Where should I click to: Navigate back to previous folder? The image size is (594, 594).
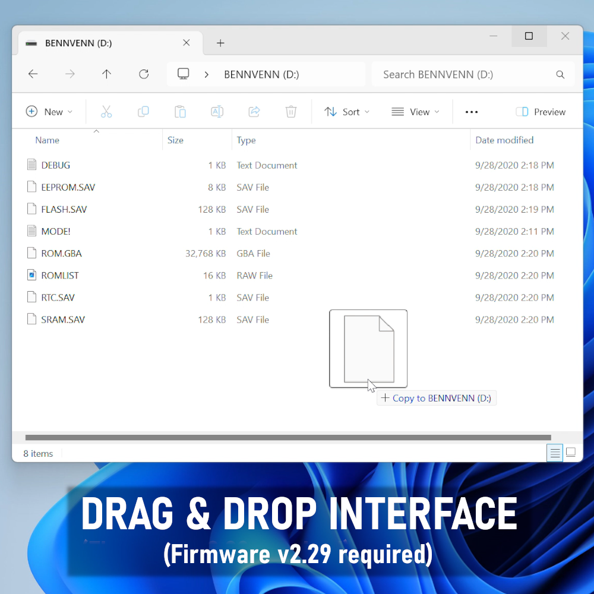[x=33, y=74]
